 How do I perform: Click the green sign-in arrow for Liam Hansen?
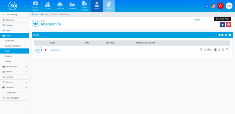[205, 50]
